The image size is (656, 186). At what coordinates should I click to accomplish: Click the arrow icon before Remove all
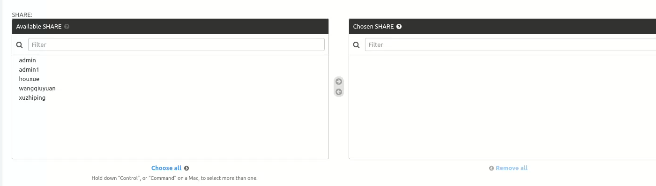[x=492, y=168]
